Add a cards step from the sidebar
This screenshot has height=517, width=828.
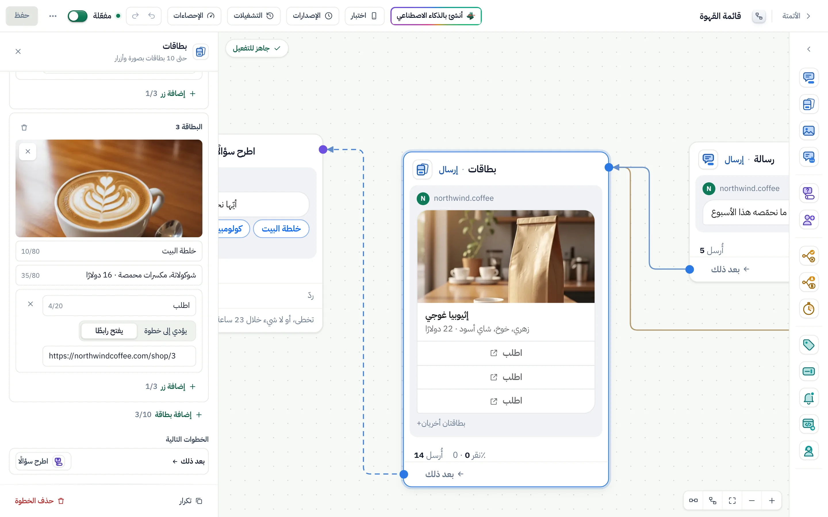[x=808, y=104]
